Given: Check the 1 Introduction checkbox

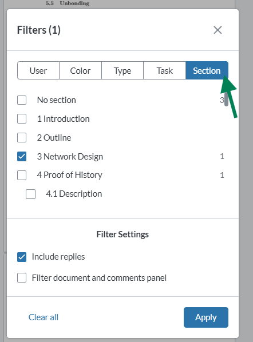Looking at the screenshot, I should pyautogui.click(x=22, y=119).
